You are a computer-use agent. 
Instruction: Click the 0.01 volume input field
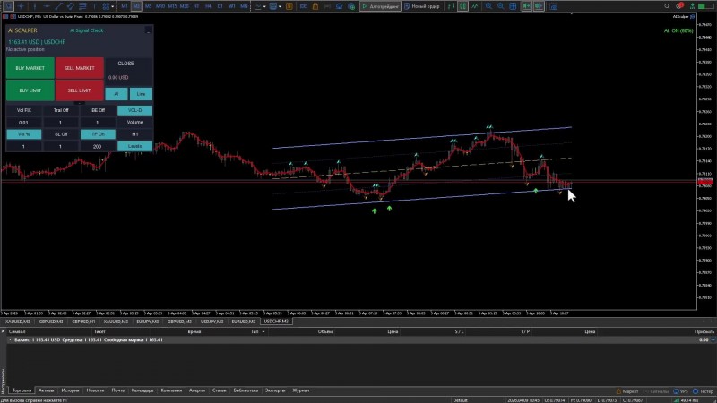[24, 122]
